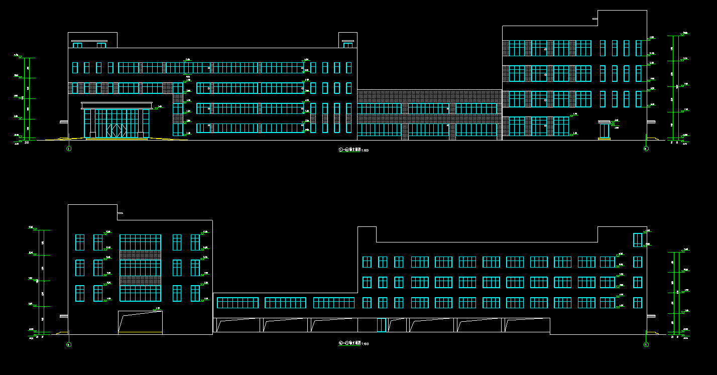Select the yellow entrance steps at main entrance
Image resolution: width=717 pixels, height=375 pixels.
[116, 139]
